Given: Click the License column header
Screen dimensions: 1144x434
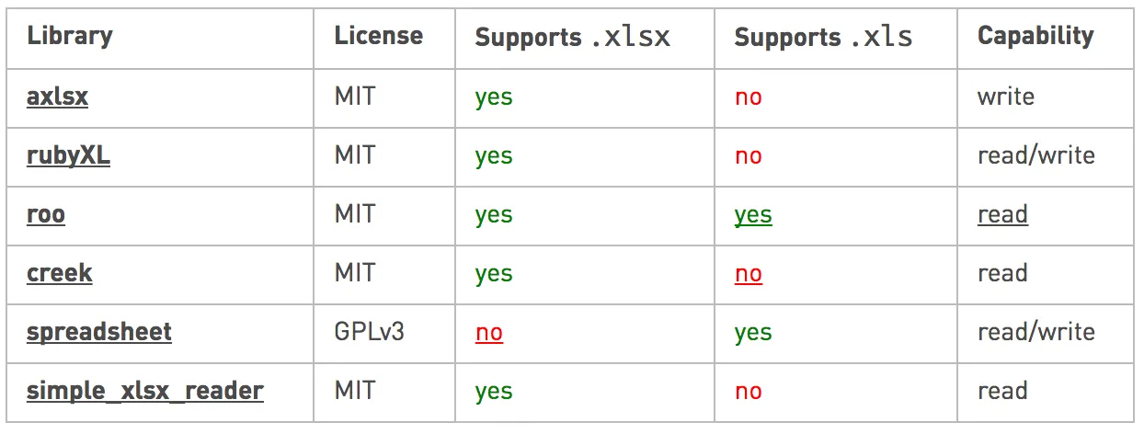Looking at the screenshot, I should 378,37.
